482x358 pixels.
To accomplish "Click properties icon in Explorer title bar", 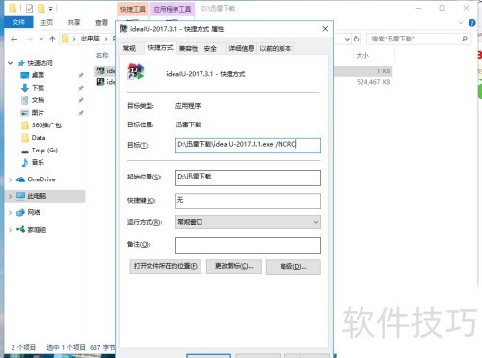I will point(29,8).
